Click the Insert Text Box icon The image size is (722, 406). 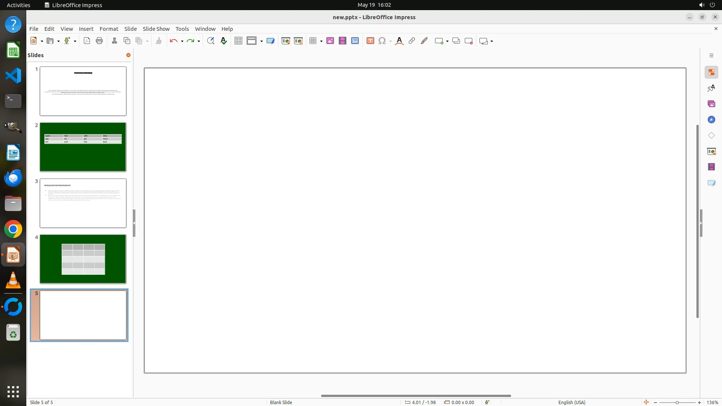(x=370, y=41)
